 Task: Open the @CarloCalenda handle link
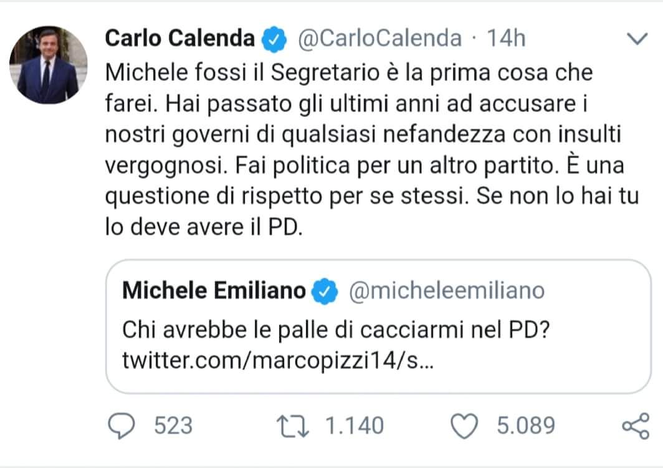tap(380, 39)
